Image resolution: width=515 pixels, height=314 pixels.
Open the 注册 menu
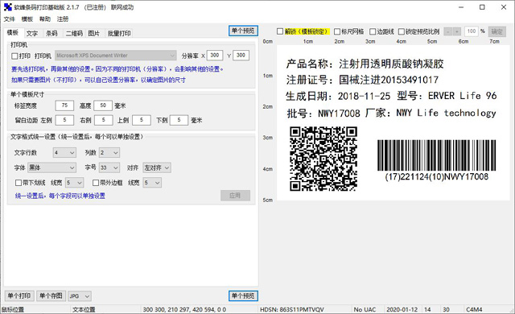(x=63, y=19)
